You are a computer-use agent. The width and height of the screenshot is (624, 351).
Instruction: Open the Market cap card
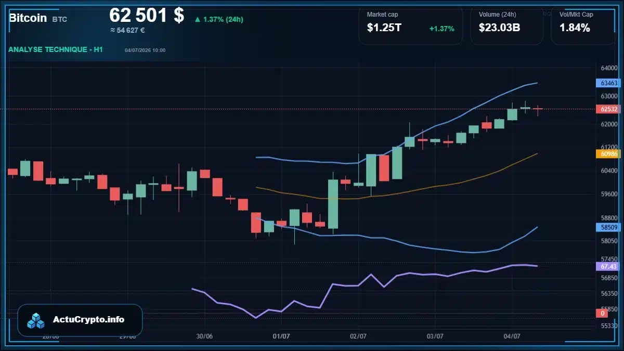pyautogui.click(x=411, y=25)
